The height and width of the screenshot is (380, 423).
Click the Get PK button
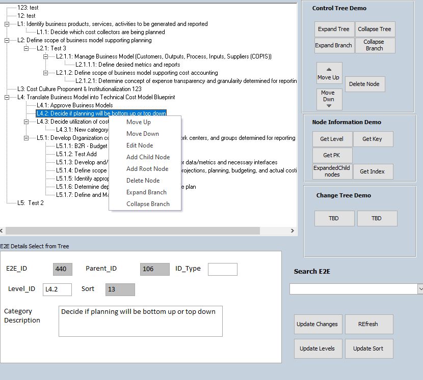(x=332, y=155)
